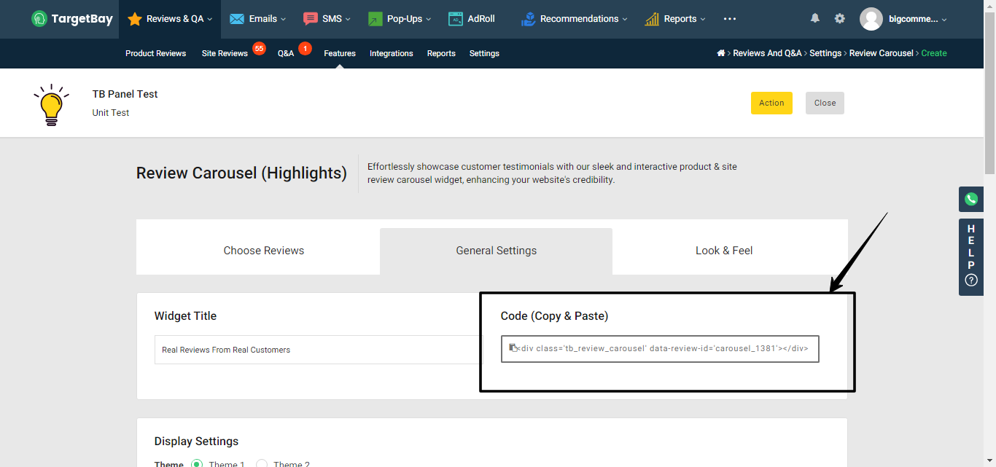Expand the Pop-Ups dropdown menu
The image size is (996, 467).
click(428, 20)
